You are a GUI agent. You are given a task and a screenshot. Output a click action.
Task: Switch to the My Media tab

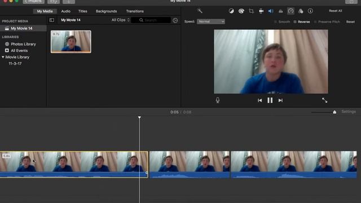tap(45, 11)
